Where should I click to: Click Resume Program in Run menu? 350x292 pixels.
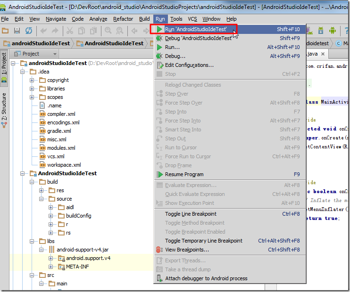tap(230, 174)
